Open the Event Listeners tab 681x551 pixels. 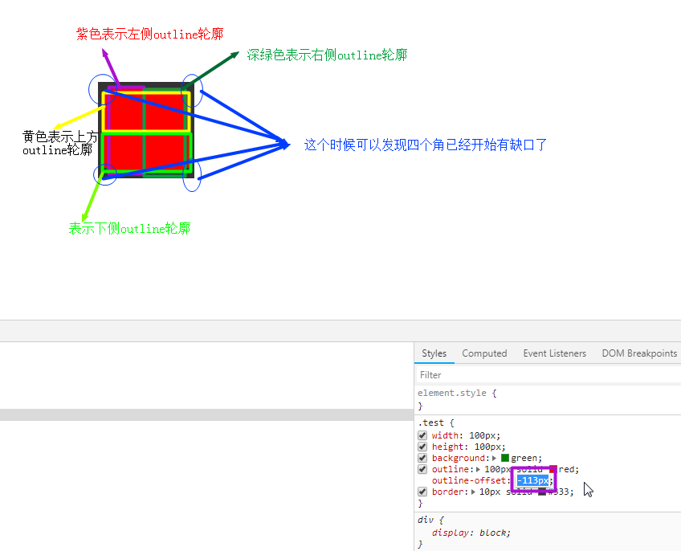(554, 353)
